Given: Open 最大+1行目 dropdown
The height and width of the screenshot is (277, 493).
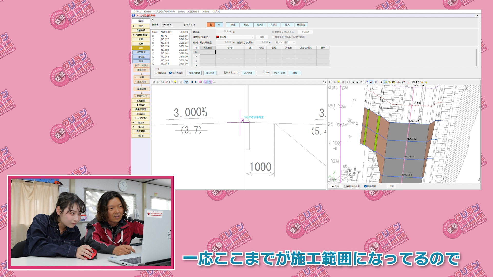Looking at the screenshot, I should point(285,42).
